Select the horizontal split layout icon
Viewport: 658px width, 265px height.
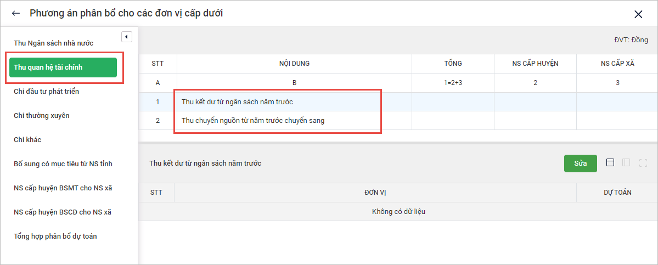click(610, 162)
